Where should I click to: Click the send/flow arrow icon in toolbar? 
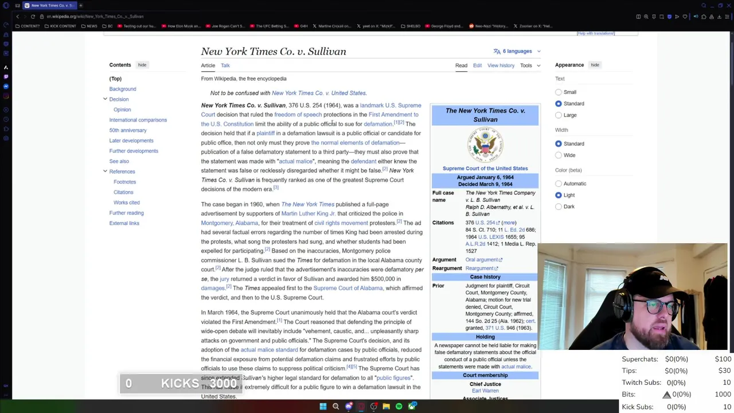point(677,17)
